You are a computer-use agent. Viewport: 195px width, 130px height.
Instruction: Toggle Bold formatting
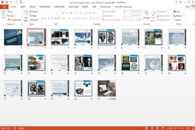click(43, 19)
